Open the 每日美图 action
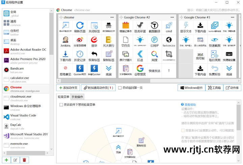The image size is (243, 165). pos(215,56)
